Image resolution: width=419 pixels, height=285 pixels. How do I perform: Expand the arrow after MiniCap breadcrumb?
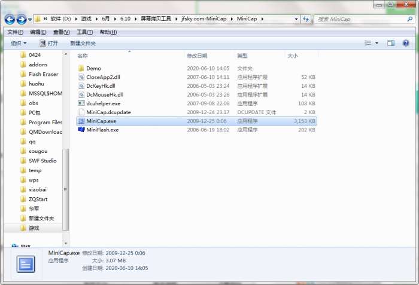tap(262, 19)
